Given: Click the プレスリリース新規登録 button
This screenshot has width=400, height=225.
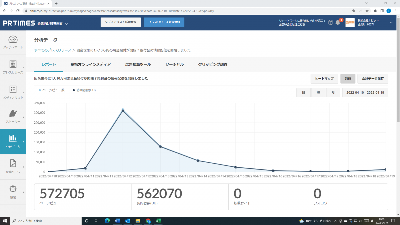Looking at the screenshot, I should point(164,22).
